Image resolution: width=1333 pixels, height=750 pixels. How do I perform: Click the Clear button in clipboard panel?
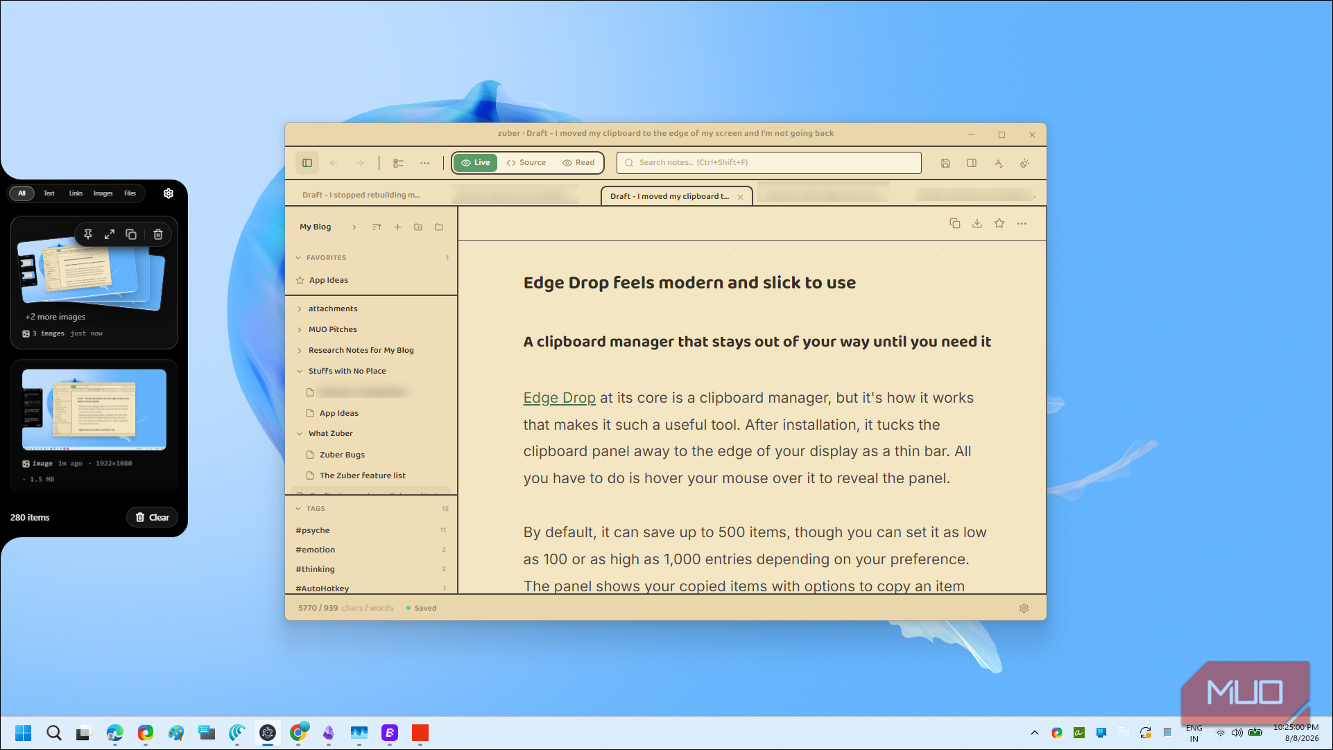[152, 517]
